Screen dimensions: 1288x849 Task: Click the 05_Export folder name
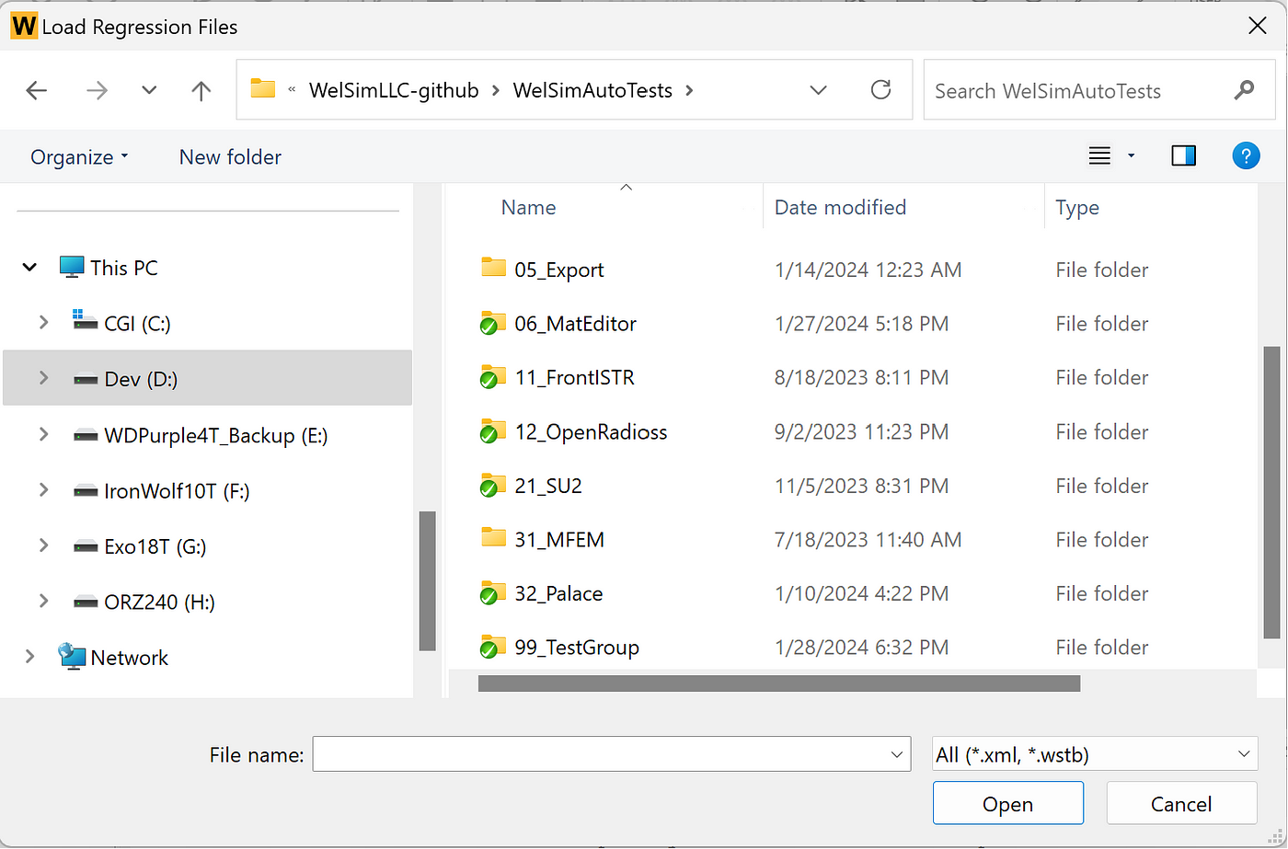coord(559,270)
